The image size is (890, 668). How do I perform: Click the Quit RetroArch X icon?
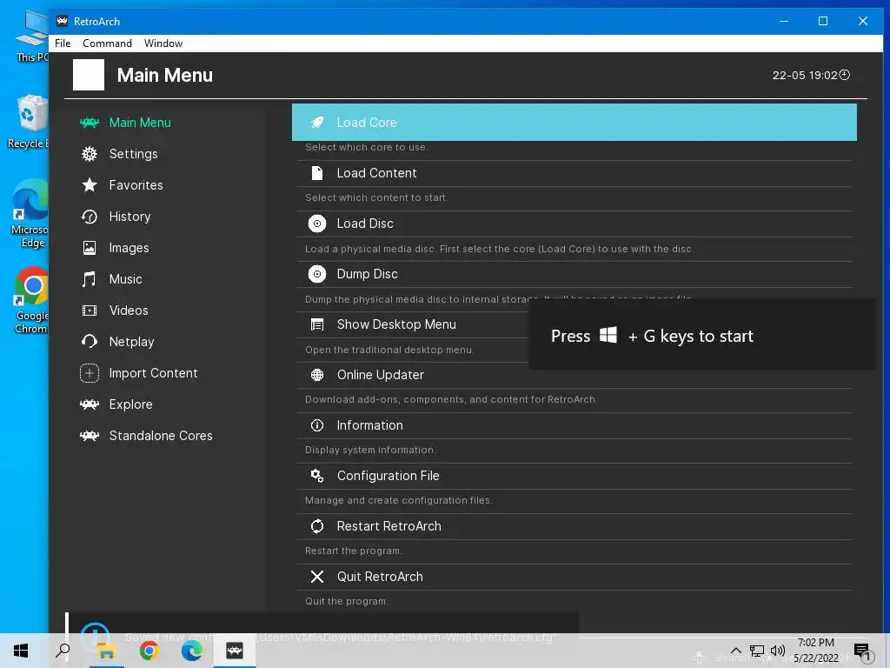pyautogui.click(x=317, y=578)
